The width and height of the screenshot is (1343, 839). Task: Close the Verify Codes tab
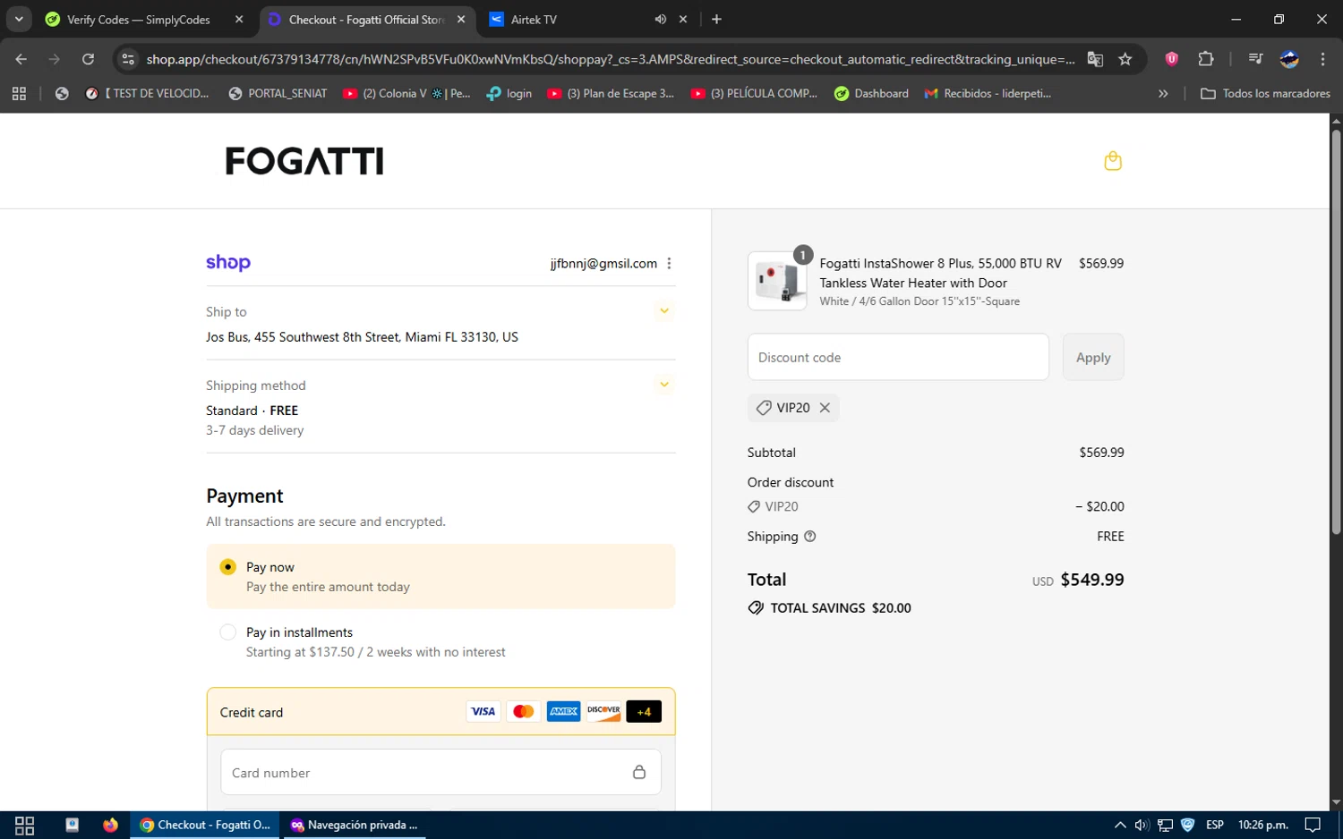coord(239,19)
